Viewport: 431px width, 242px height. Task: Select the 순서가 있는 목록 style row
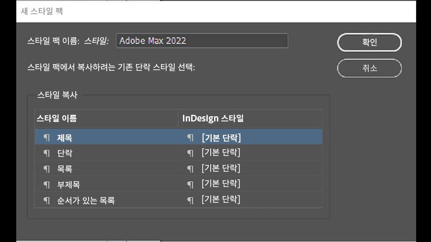coord(179,200)
